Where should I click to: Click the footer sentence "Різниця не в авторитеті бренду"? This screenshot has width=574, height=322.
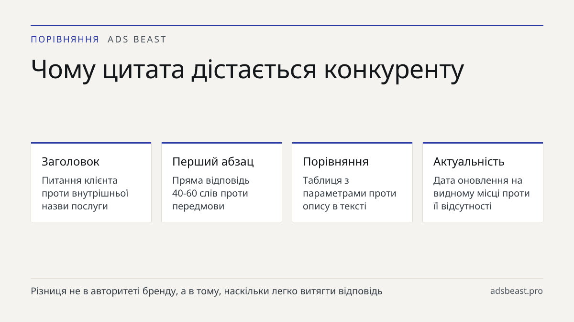click(103, 291)
